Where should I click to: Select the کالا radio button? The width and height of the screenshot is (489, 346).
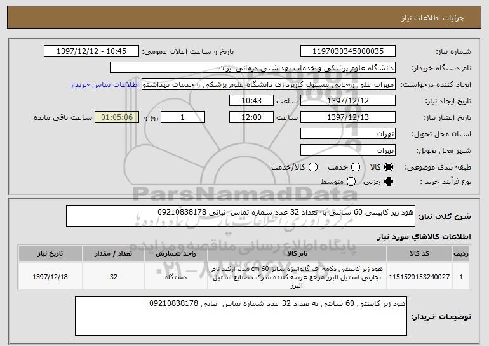tap(388, 167)
